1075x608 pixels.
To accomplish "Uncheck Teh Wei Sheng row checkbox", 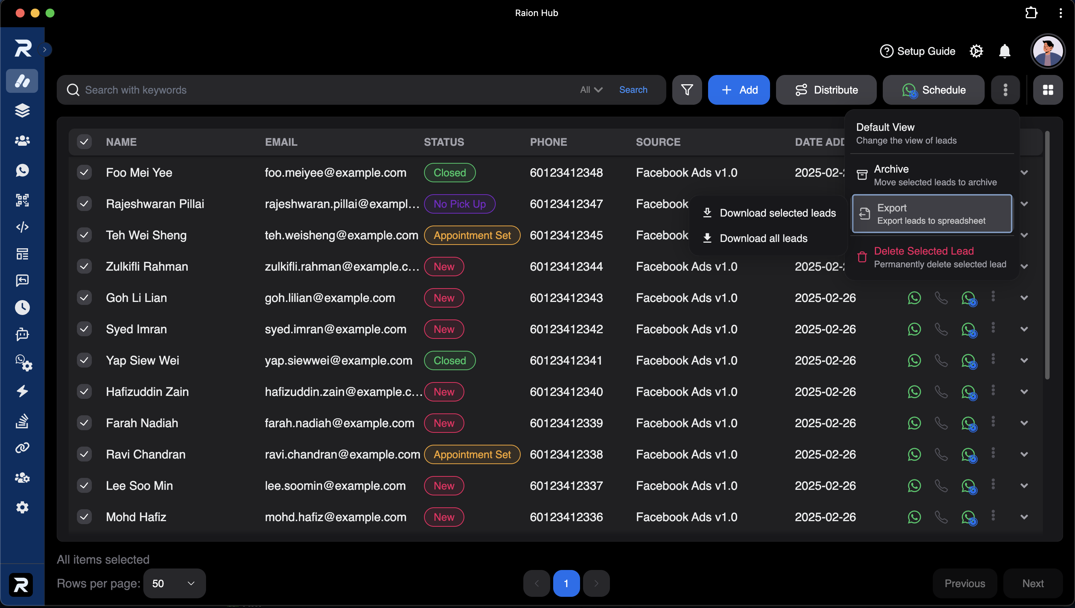I will tap(84, 235).
